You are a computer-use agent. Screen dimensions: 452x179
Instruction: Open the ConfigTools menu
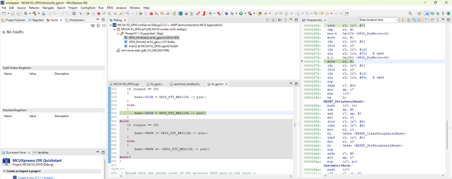point(88,8)
